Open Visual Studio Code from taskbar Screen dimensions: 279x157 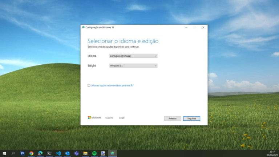(58, 153)
